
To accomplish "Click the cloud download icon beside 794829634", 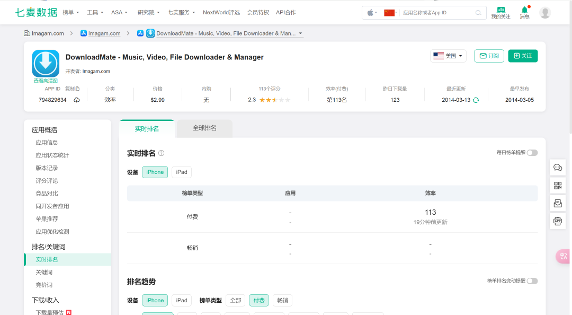I will 77,100.
